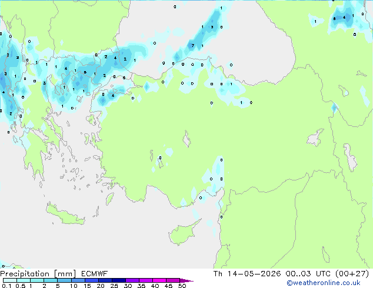Click the 45–50 mm legend swatch
This screenshot has width=373, height=288.
[x=173, y=280]
